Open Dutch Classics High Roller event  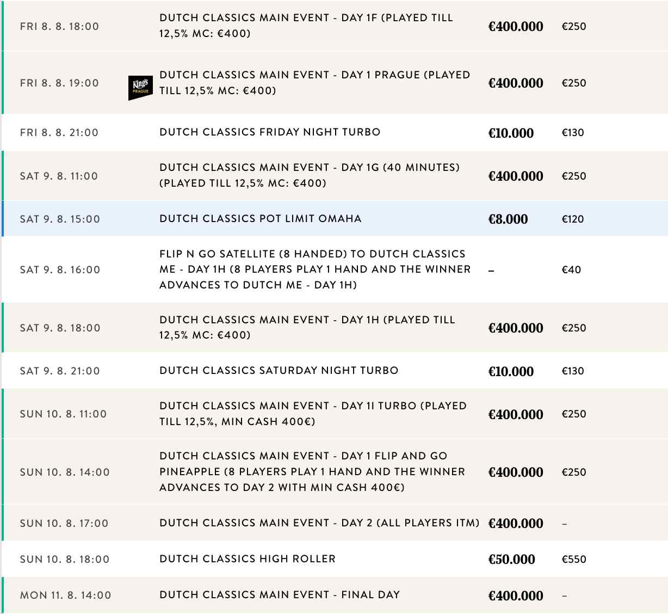pos(248,559)
